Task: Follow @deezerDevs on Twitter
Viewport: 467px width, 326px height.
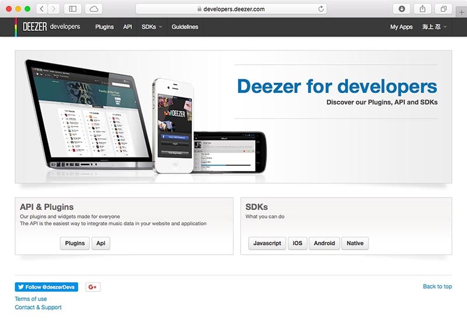Action: pos(47,287)
